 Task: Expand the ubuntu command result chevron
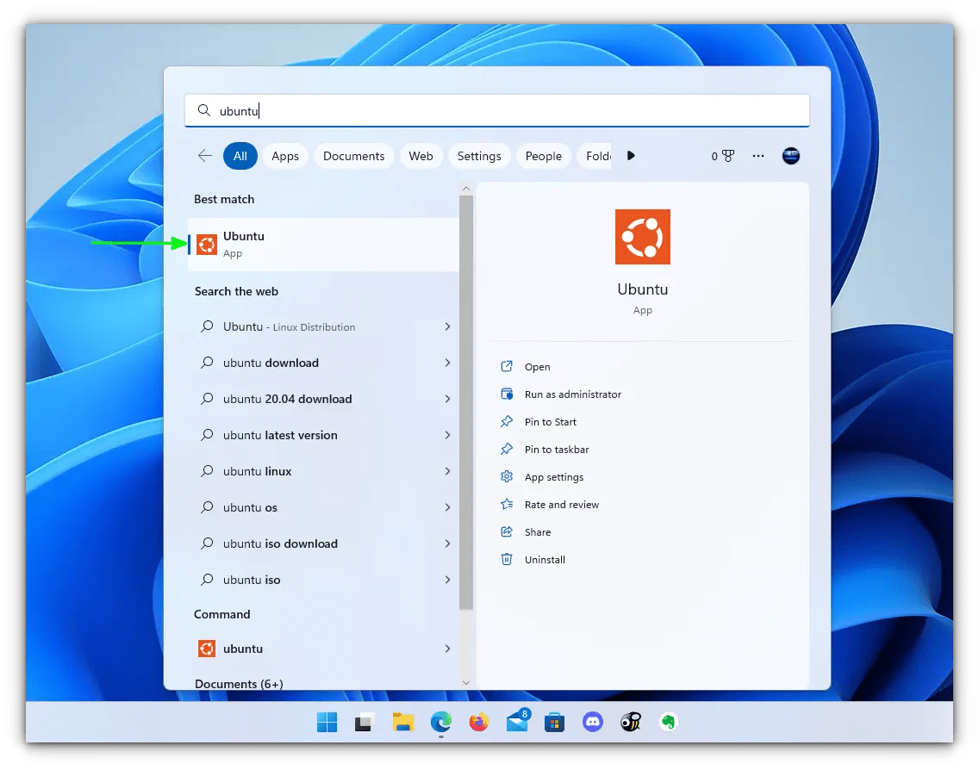(447, 649)
